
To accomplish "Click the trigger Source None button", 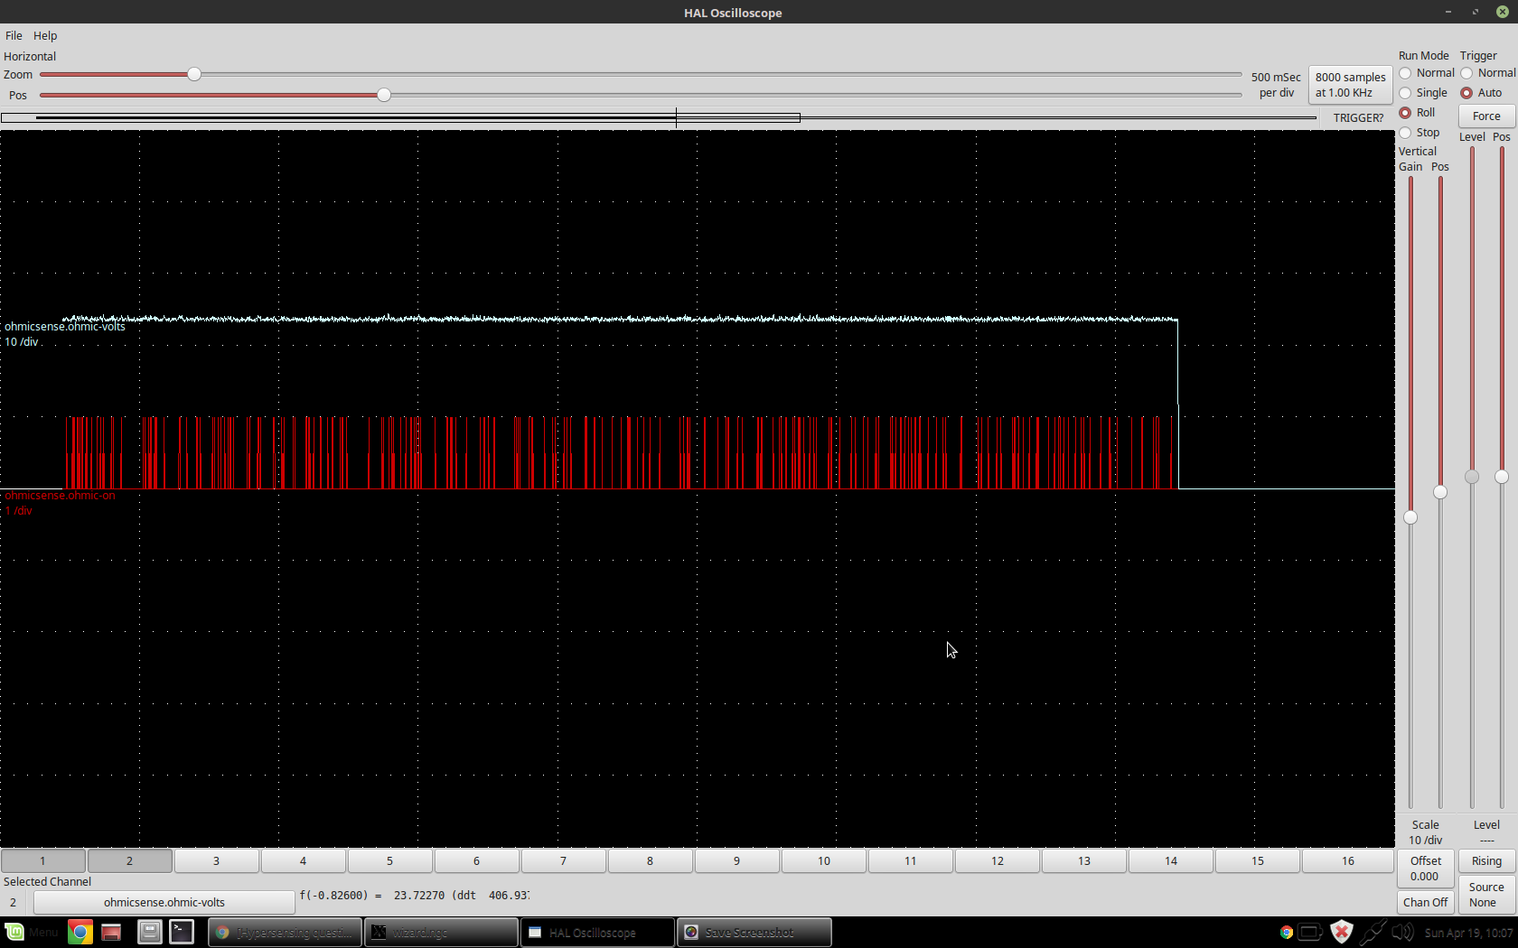I will [1486, 895].
